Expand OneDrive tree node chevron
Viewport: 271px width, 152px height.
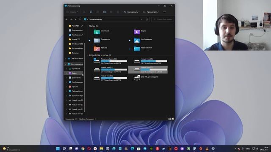click(x=66, y=59)
